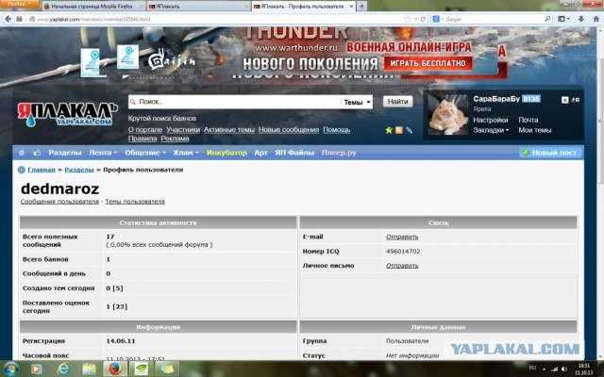The image size is (604, 377).
Task: Open the downloads arrow icon in Firefox toolbar
Action: 581,19
